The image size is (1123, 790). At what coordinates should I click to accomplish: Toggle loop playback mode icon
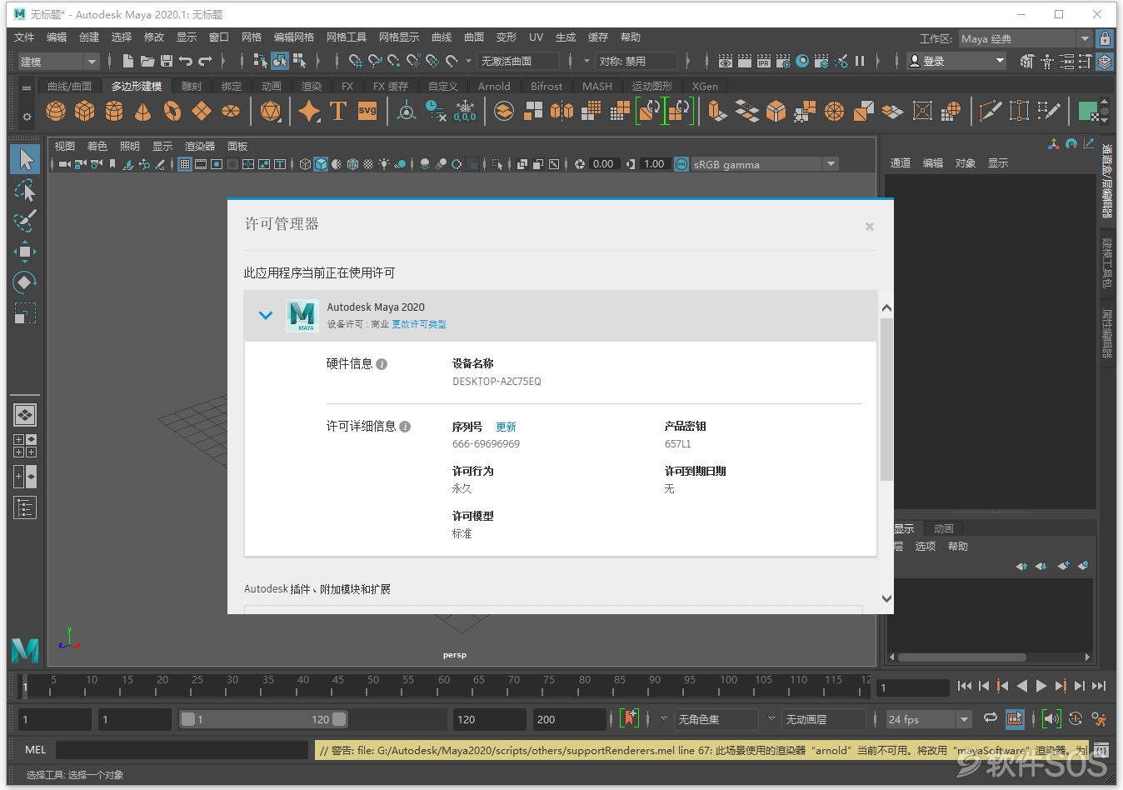(x=991, y=718)
